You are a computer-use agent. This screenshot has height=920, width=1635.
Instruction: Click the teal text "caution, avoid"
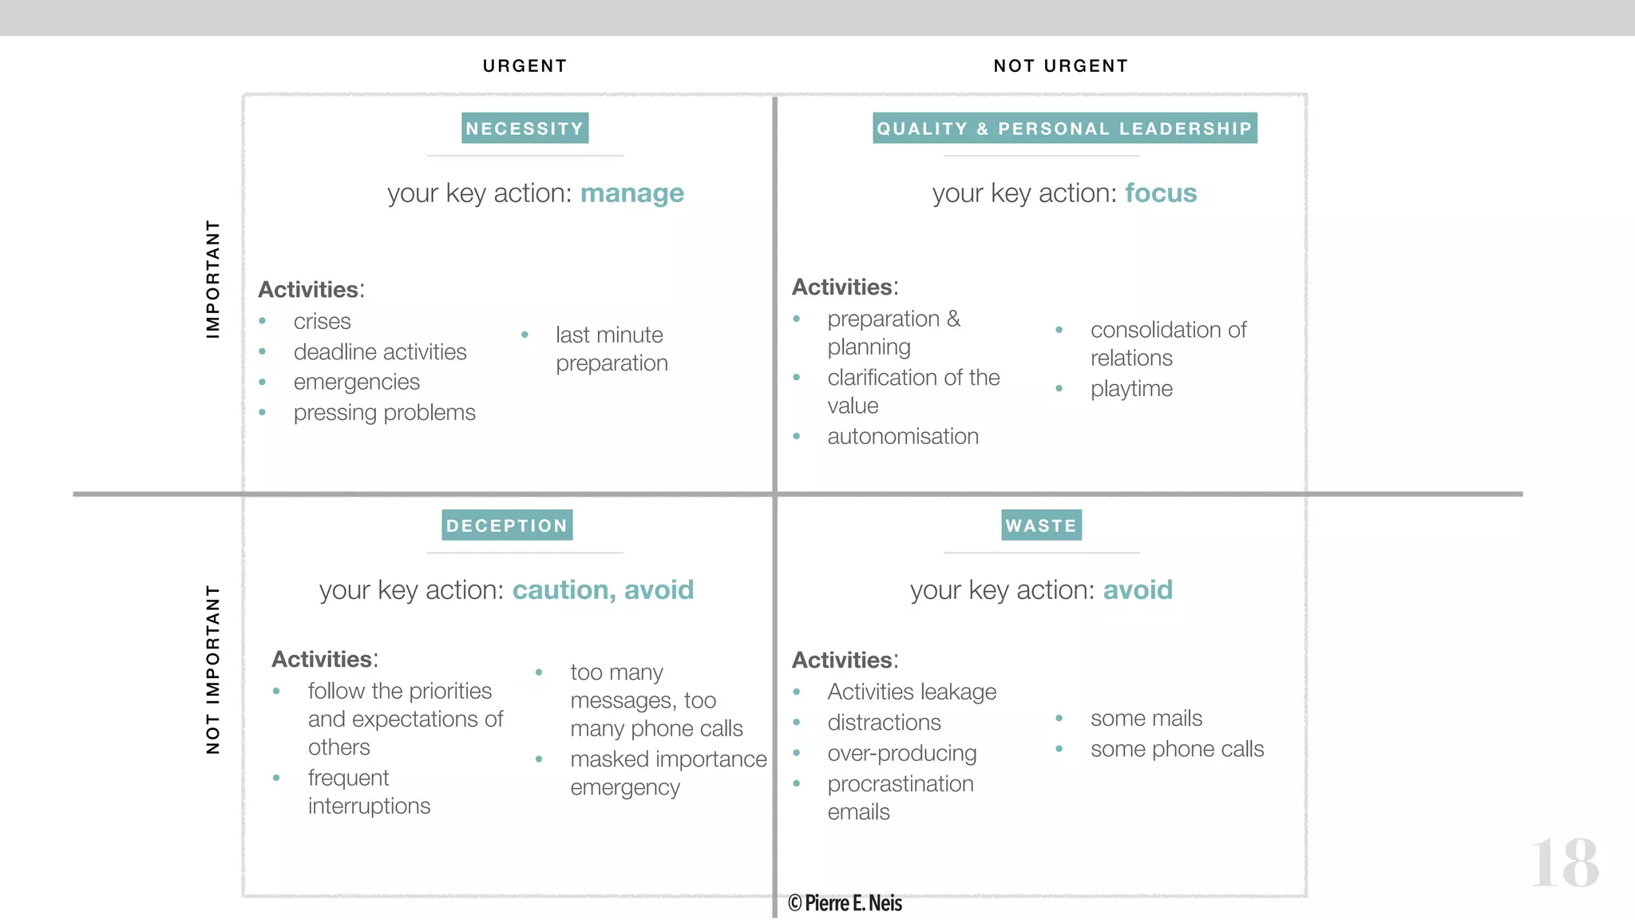pos(603,590)
